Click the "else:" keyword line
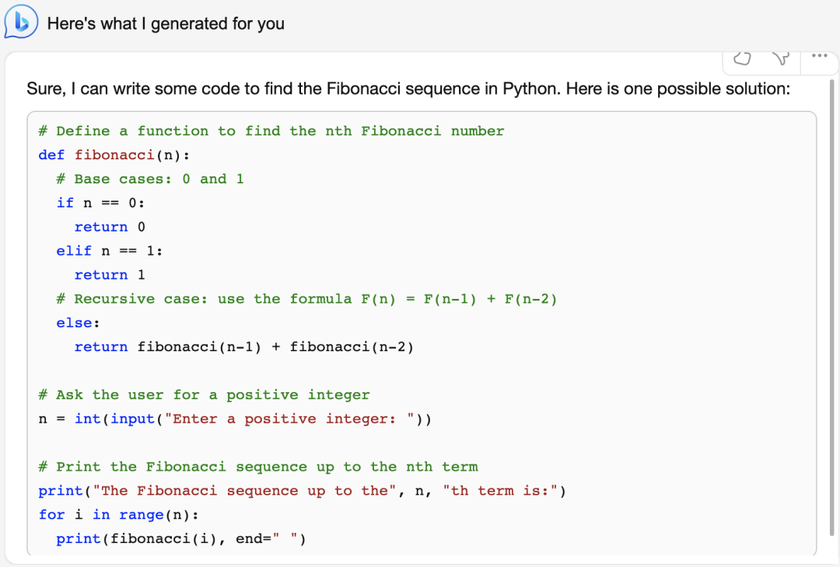This screenshot has height=567, width=840. click(x=78, y=323)
